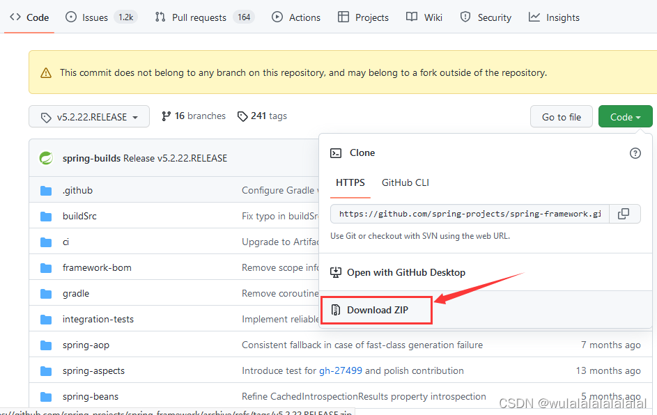Open the Security tab

click(x=486, y=17)
